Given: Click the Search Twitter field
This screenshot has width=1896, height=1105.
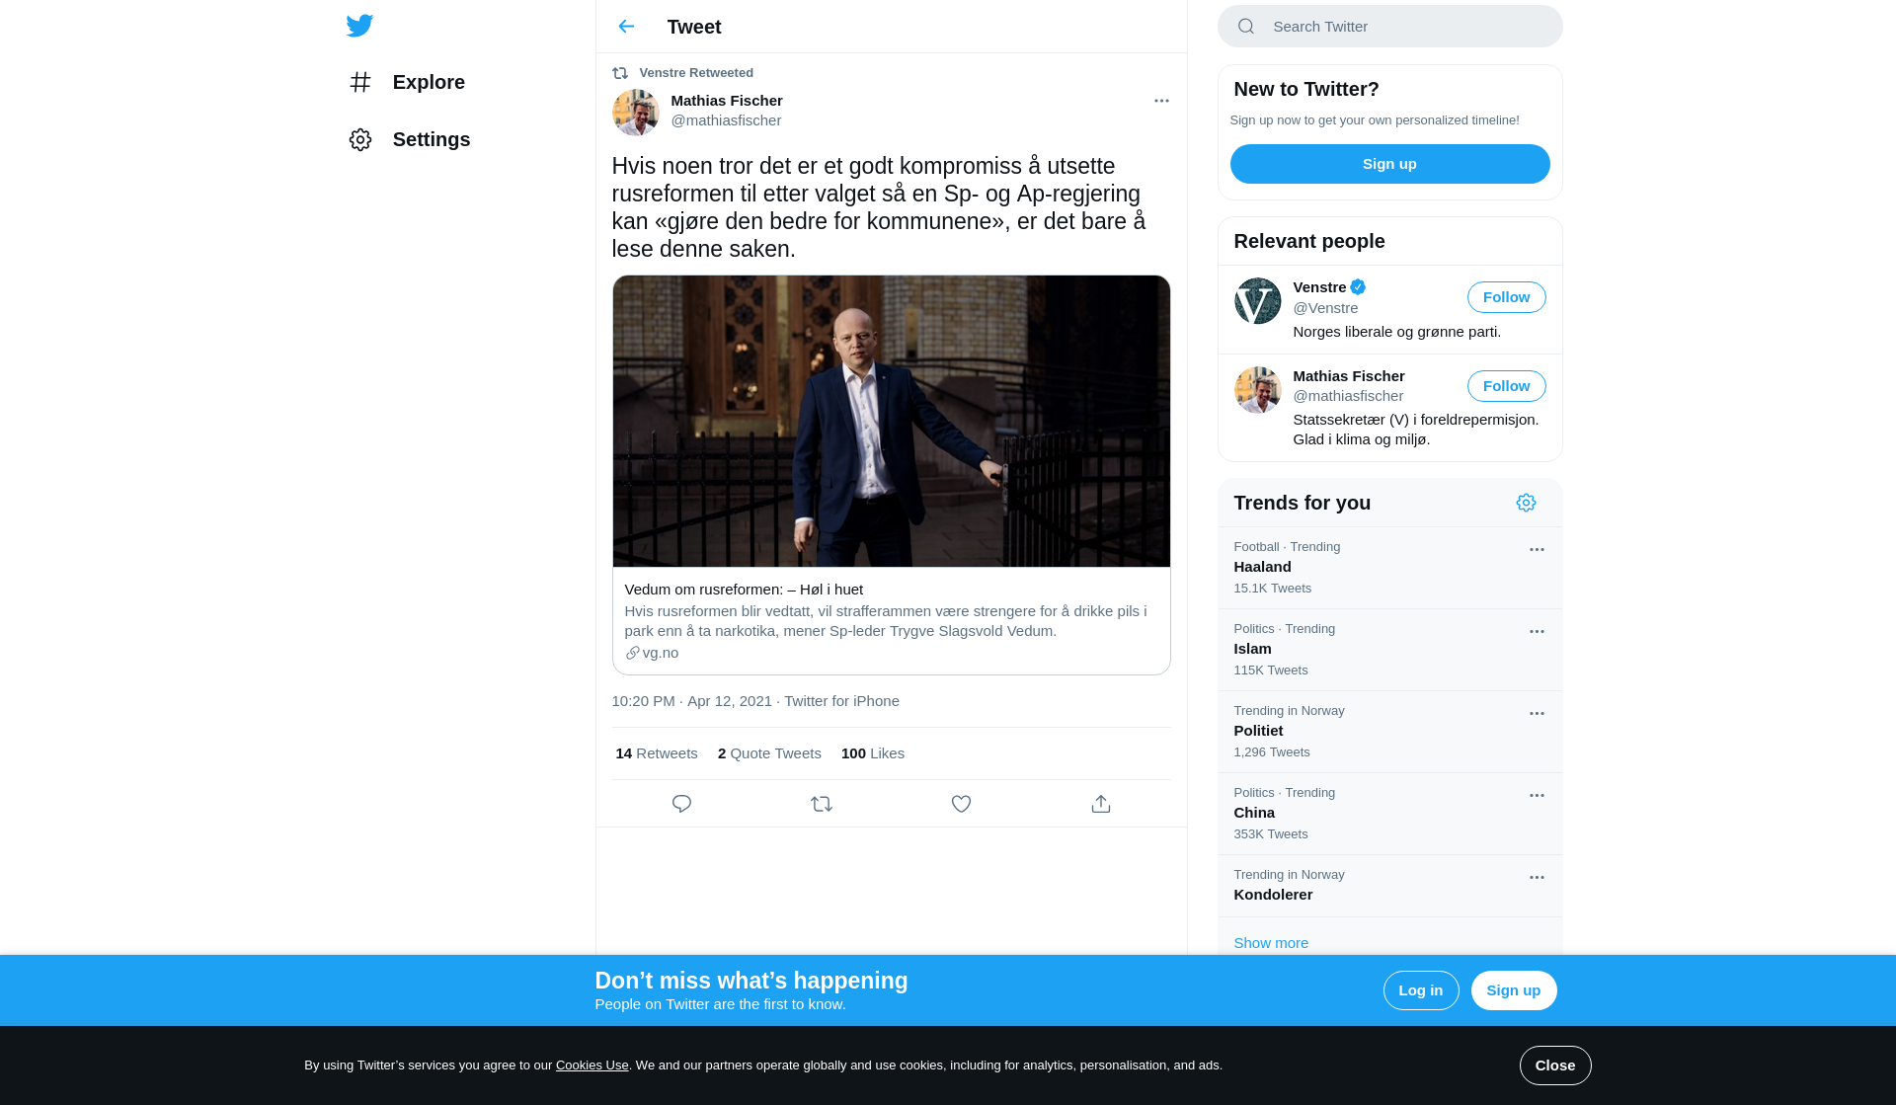Looking at the screenshot, I should pyautogui.click(x=1389, y=27).
